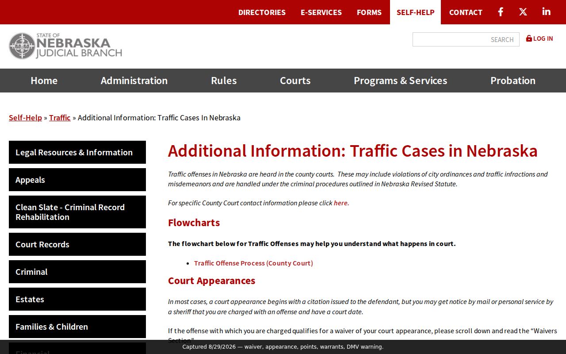Focus the Search input field

466,39
